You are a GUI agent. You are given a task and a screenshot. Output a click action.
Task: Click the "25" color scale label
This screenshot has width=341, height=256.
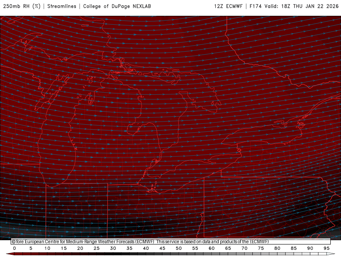pos(97,248)
